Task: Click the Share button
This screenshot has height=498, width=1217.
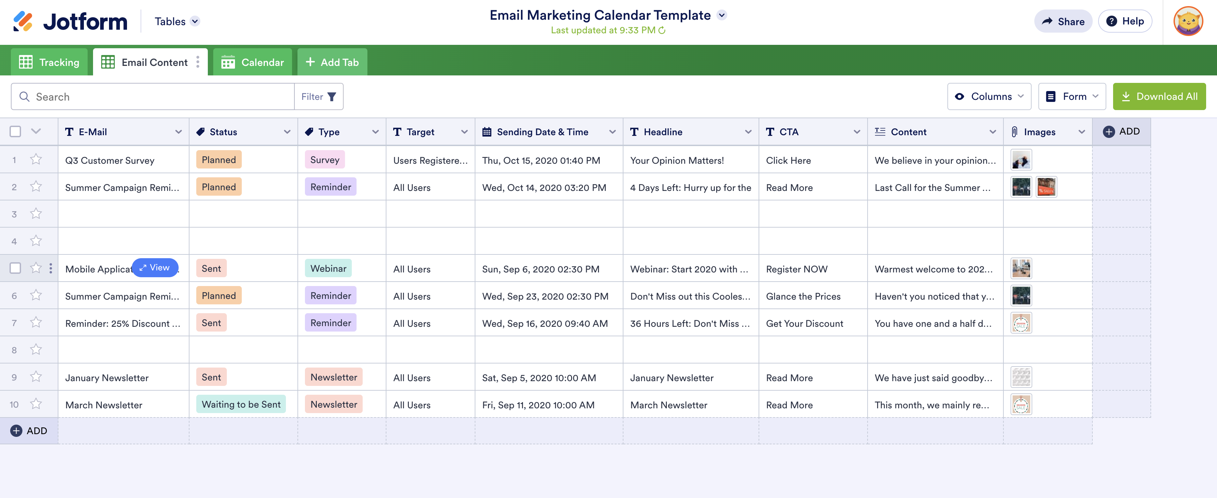Action: click(x=1063, y=21)
